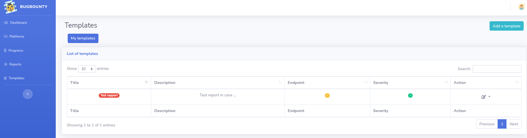Focus the Search input field
This screenshot has width=527, height=138.
click(x=497, y=69)
